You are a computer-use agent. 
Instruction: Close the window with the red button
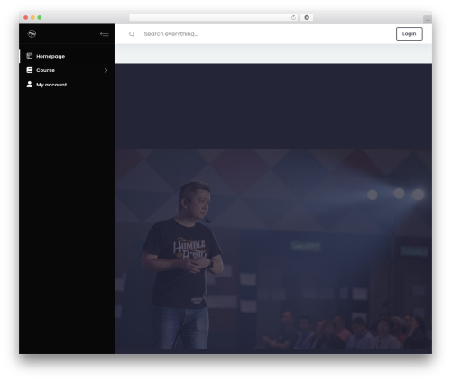point(26,17)
